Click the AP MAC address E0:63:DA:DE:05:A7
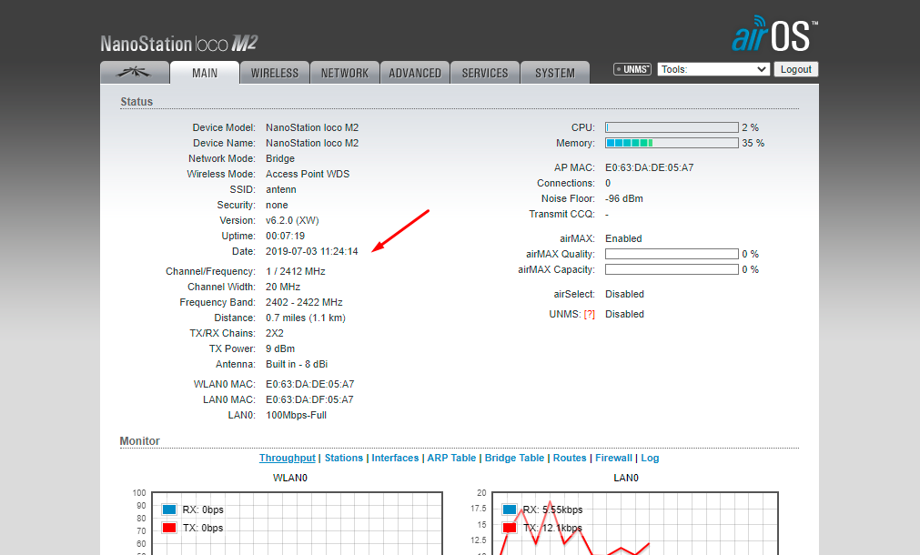This screenshot has height=555, width=920. point(650,167)
